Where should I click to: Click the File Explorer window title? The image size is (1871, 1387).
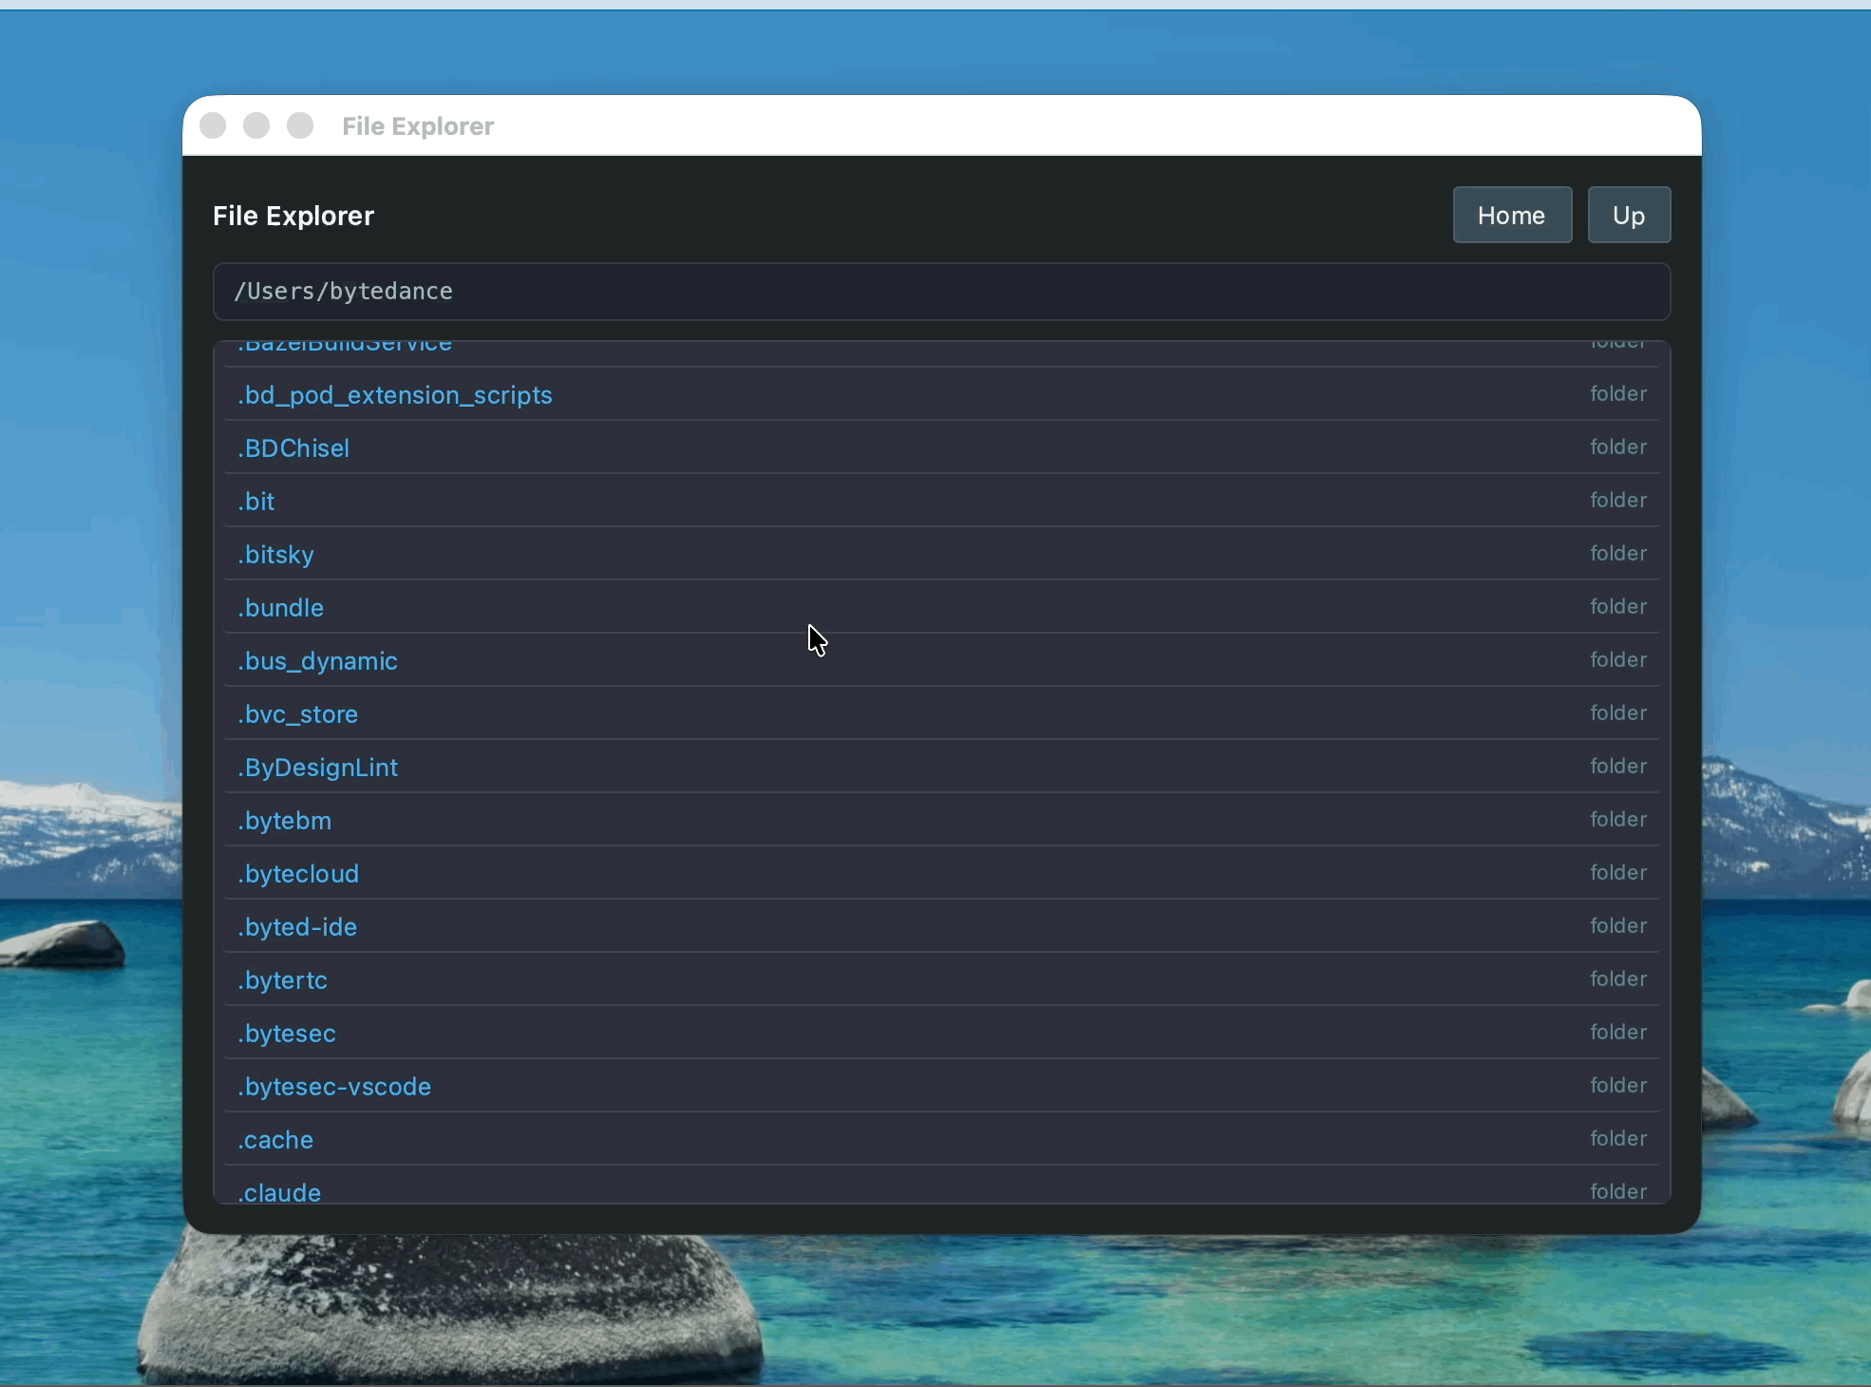click(418, 126)
